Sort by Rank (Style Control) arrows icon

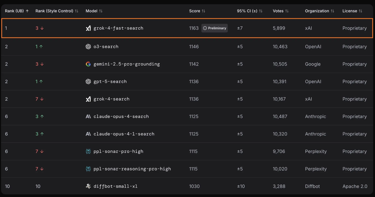(x=77, y=11)
